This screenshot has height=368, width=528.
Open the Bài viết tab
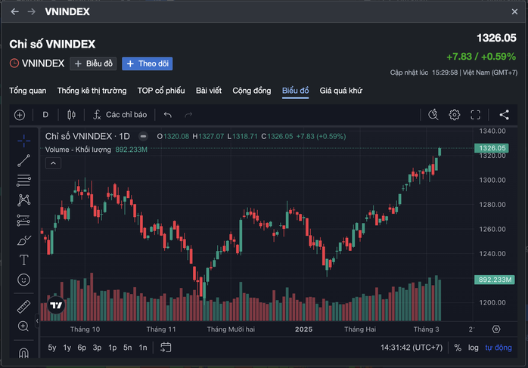coord(209,91)
